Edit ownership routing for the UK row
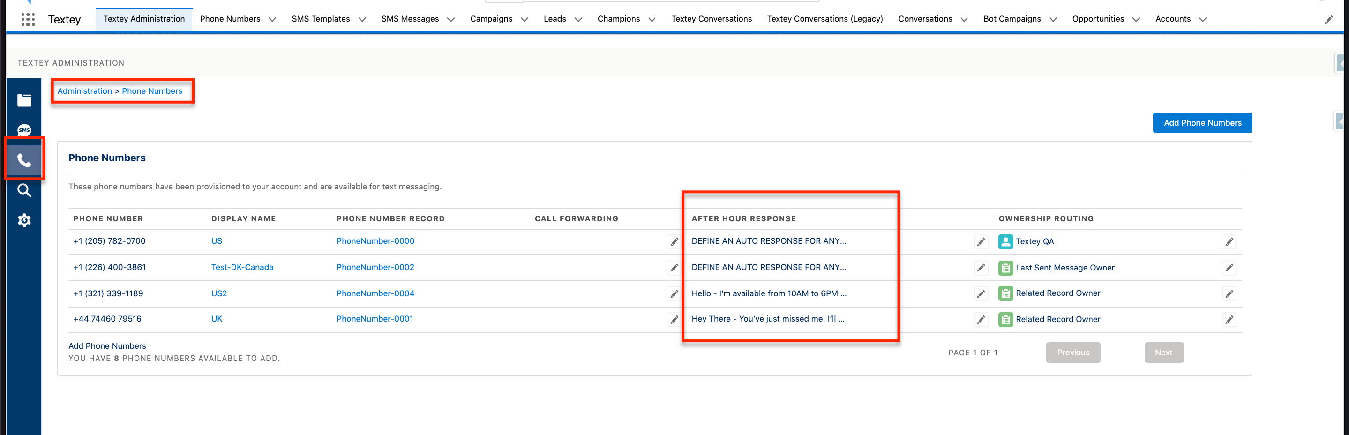The image size is (1349, 435). (x=1229, y=319)
